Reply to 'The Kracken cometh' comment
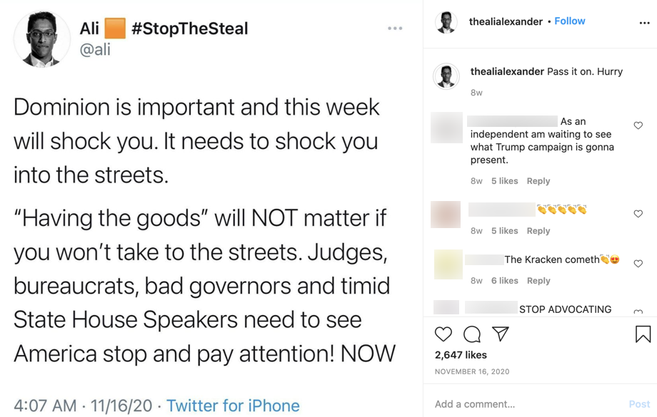This screenshot has width=657, height=417. (538, 281)
